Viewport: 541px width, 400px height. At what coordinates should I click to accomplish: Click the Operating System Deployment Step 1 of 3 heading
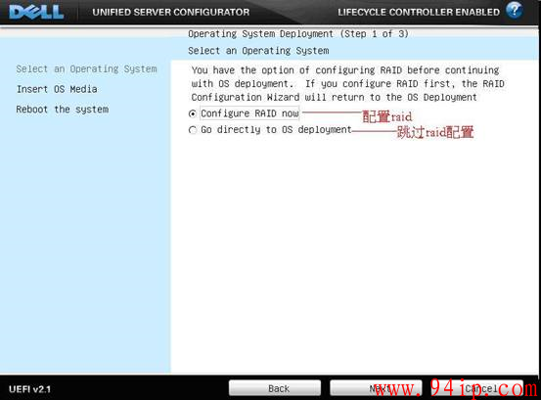tap(298, 34)
